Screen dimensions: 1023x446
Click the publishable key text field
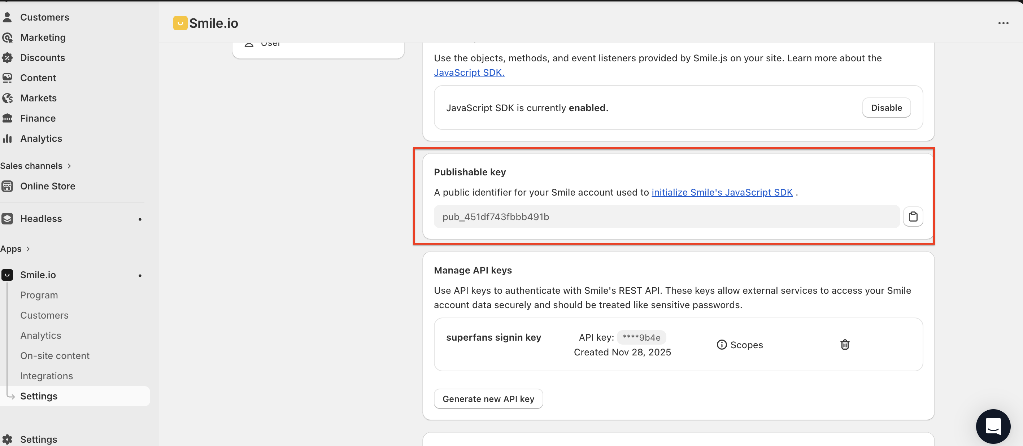pyautogui.click(x=666, y=217)
